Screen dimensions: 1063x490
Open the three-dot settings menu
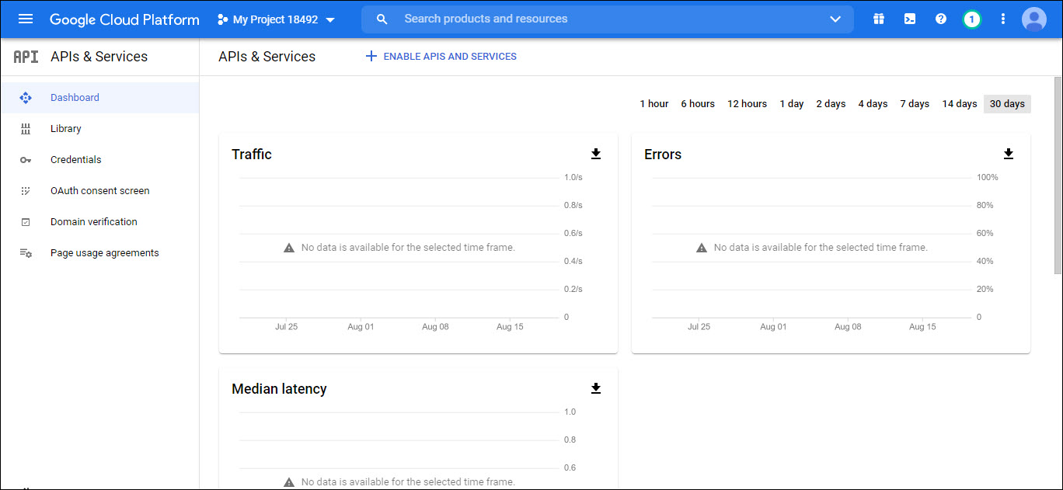click(1003, 19)
